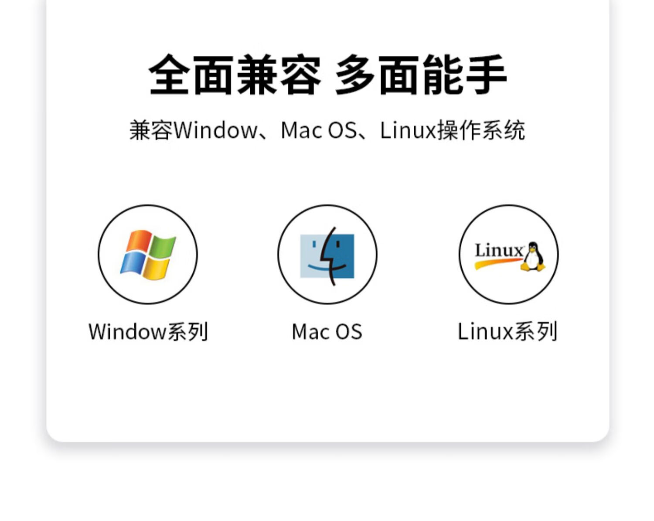Click "Linux操作系统" in the subtitle line
Viewport: 654px width, 521px height.
tap(453, 130)
